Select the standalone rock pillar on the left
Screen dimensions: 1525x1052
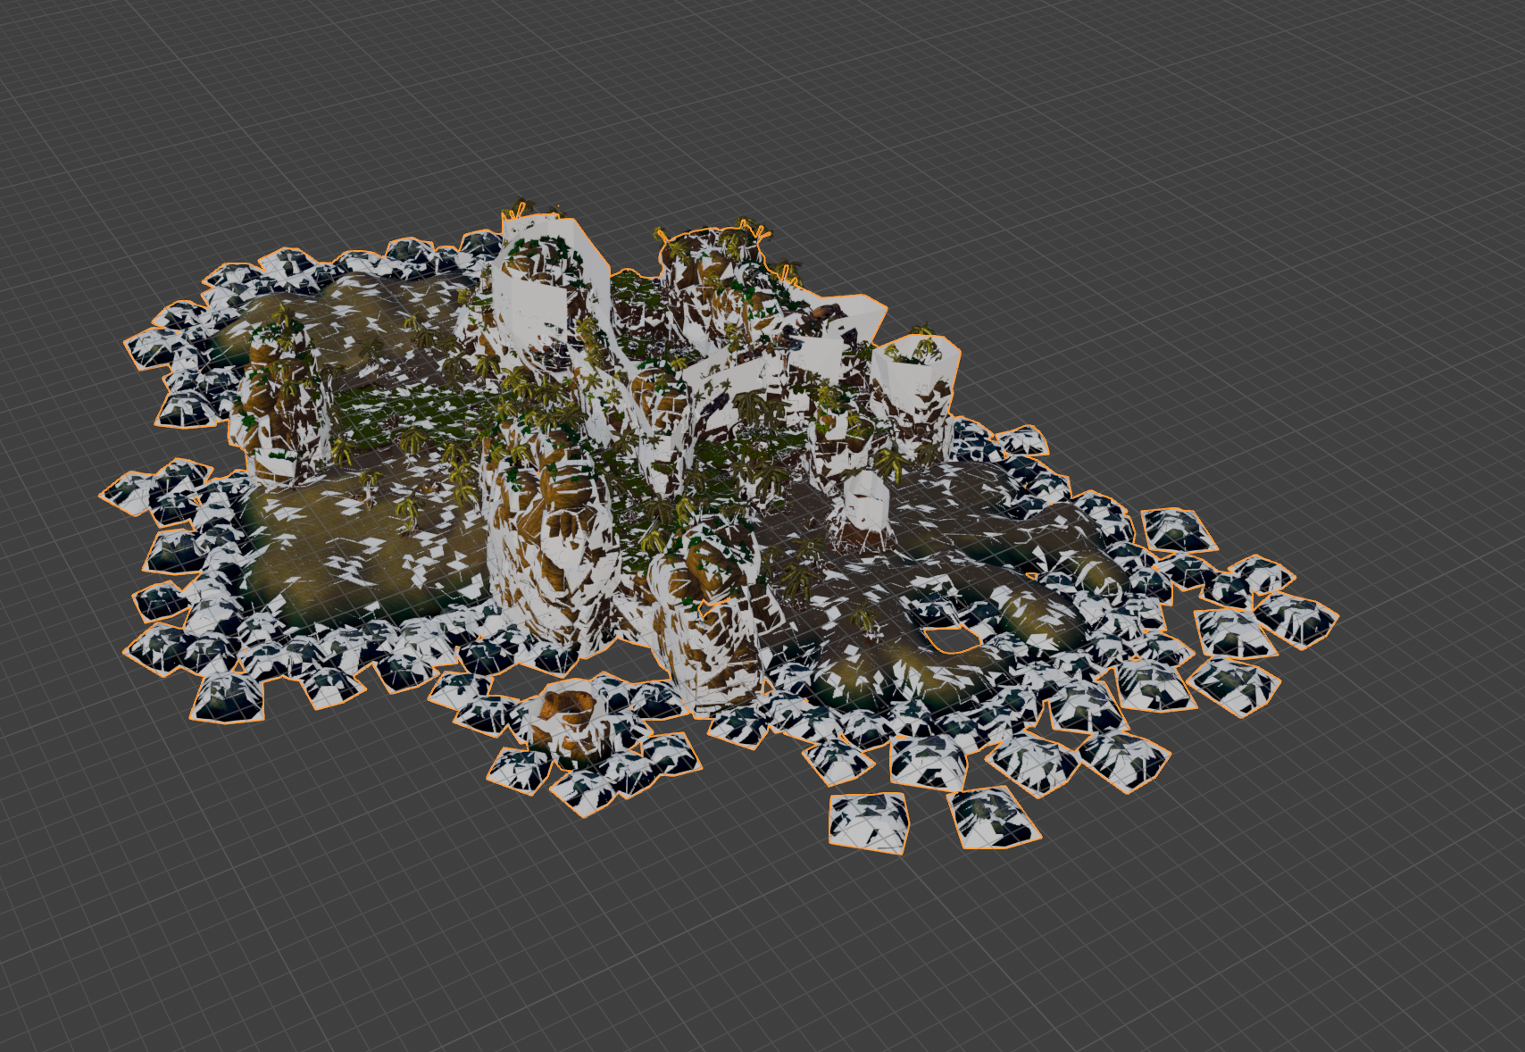click(x=281, y=420)
